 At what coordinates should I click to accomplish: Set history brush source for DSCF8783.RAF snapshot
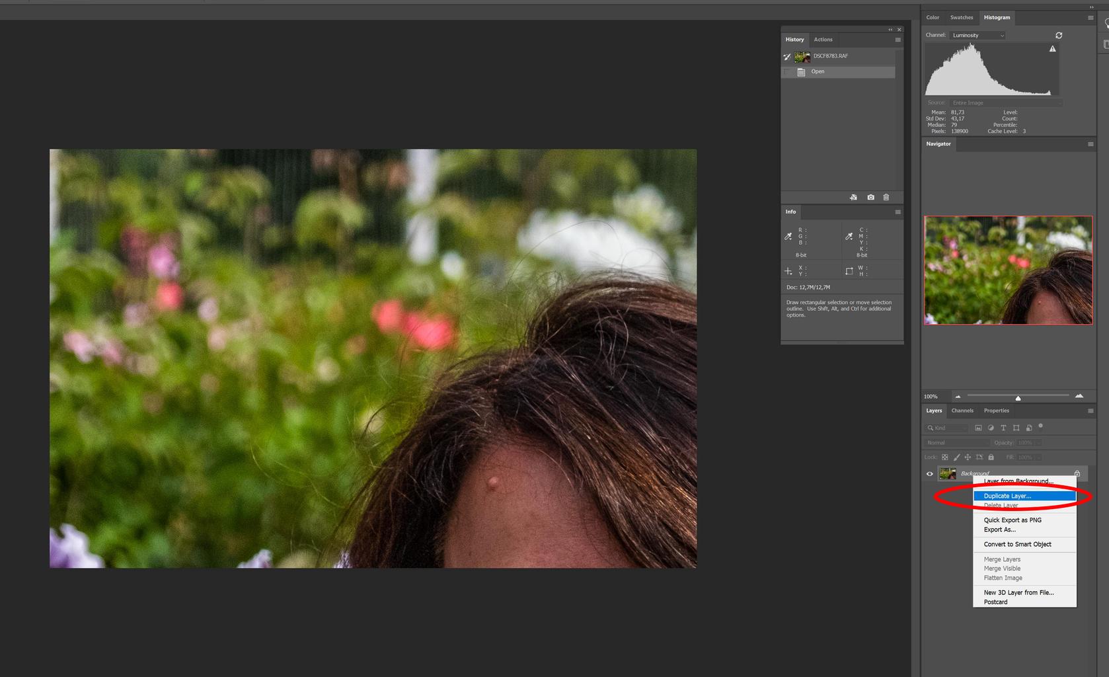[787, 57]
